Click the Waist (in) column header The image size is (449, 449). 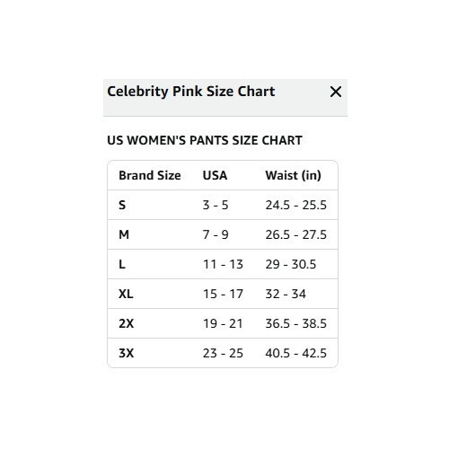coord(294,175)
